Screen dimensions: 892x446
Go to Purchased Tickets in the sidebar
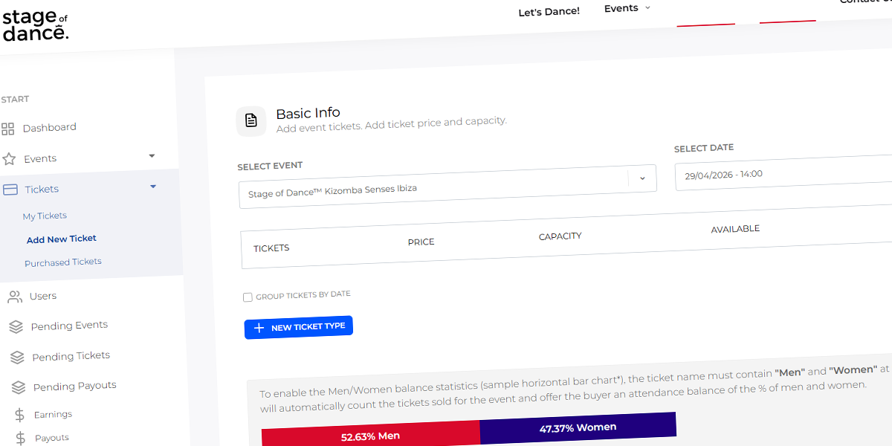tap(63, 262)
